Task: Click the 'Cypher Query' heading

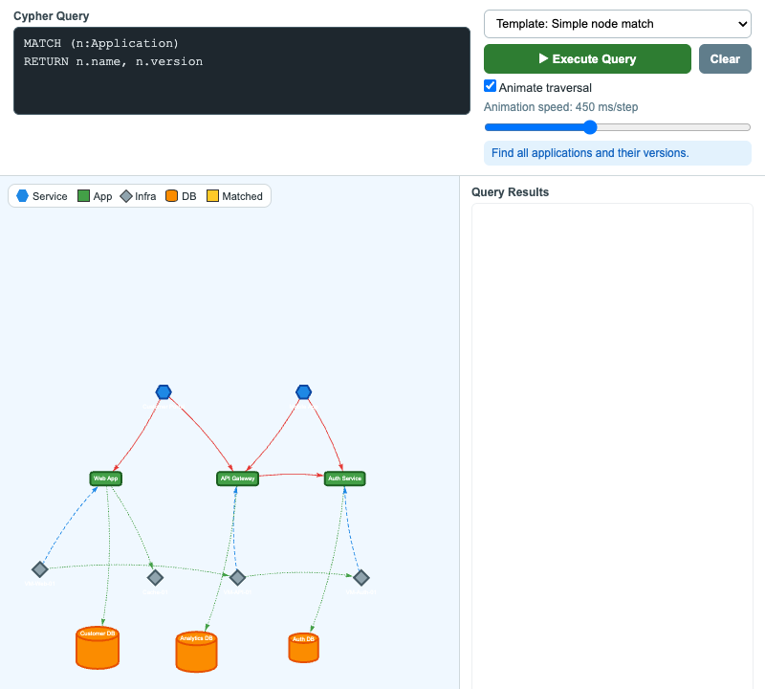Action: coord(52,16)
